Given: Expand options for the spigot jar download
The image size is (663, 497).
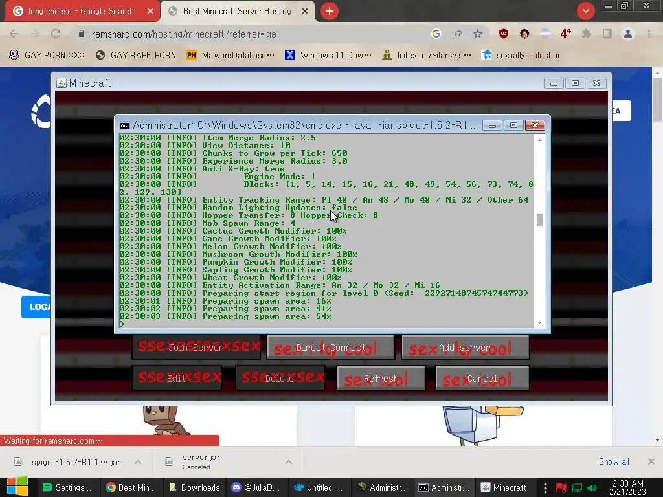Looking at the screenshot, I should coord(138,462).
